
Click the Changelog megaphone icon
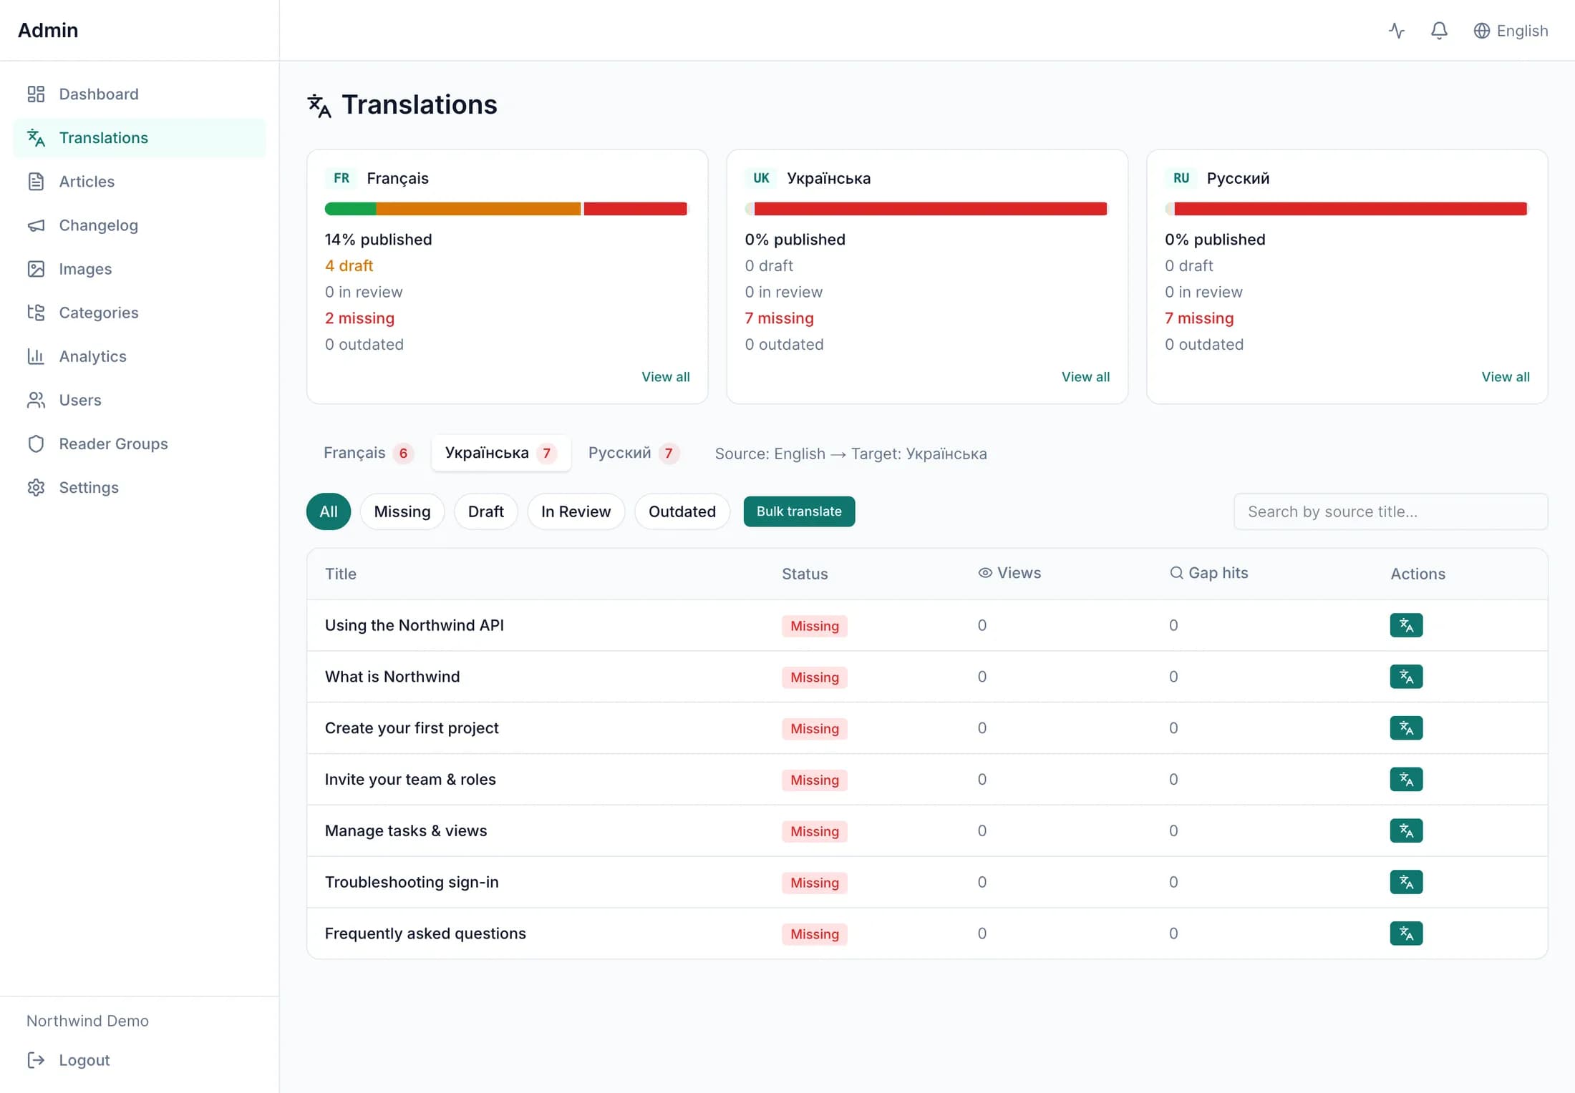click(36, 225)
